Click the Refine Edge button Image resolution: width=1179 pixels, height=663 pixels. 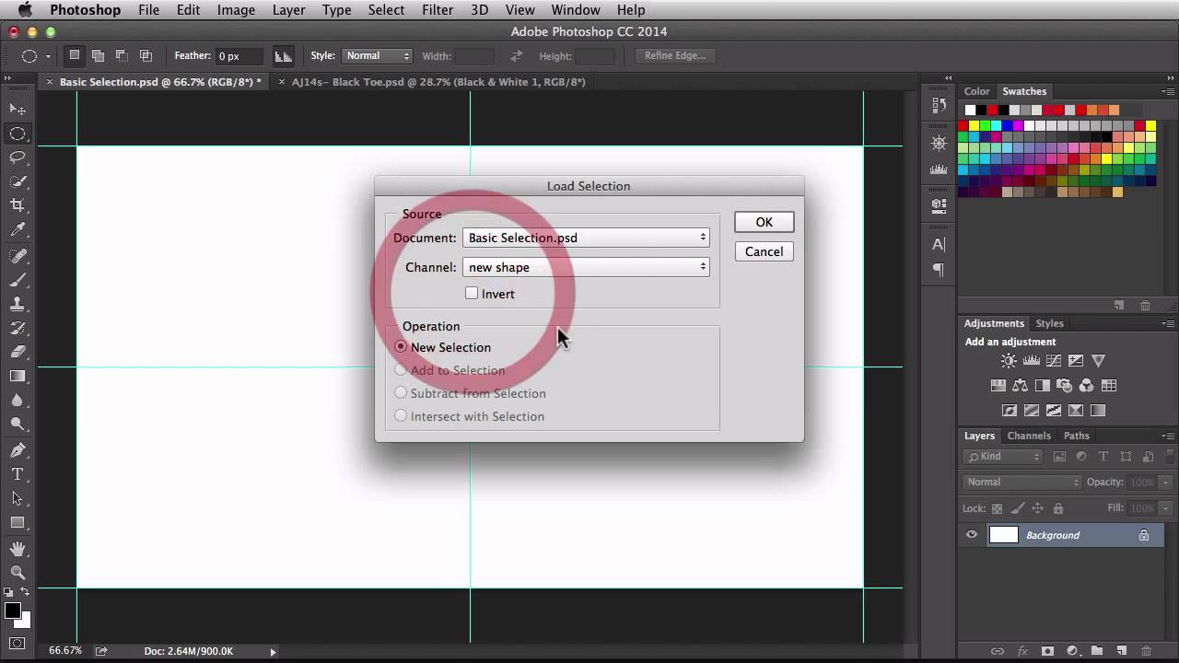pyautogui.click(x=675, y=56)
